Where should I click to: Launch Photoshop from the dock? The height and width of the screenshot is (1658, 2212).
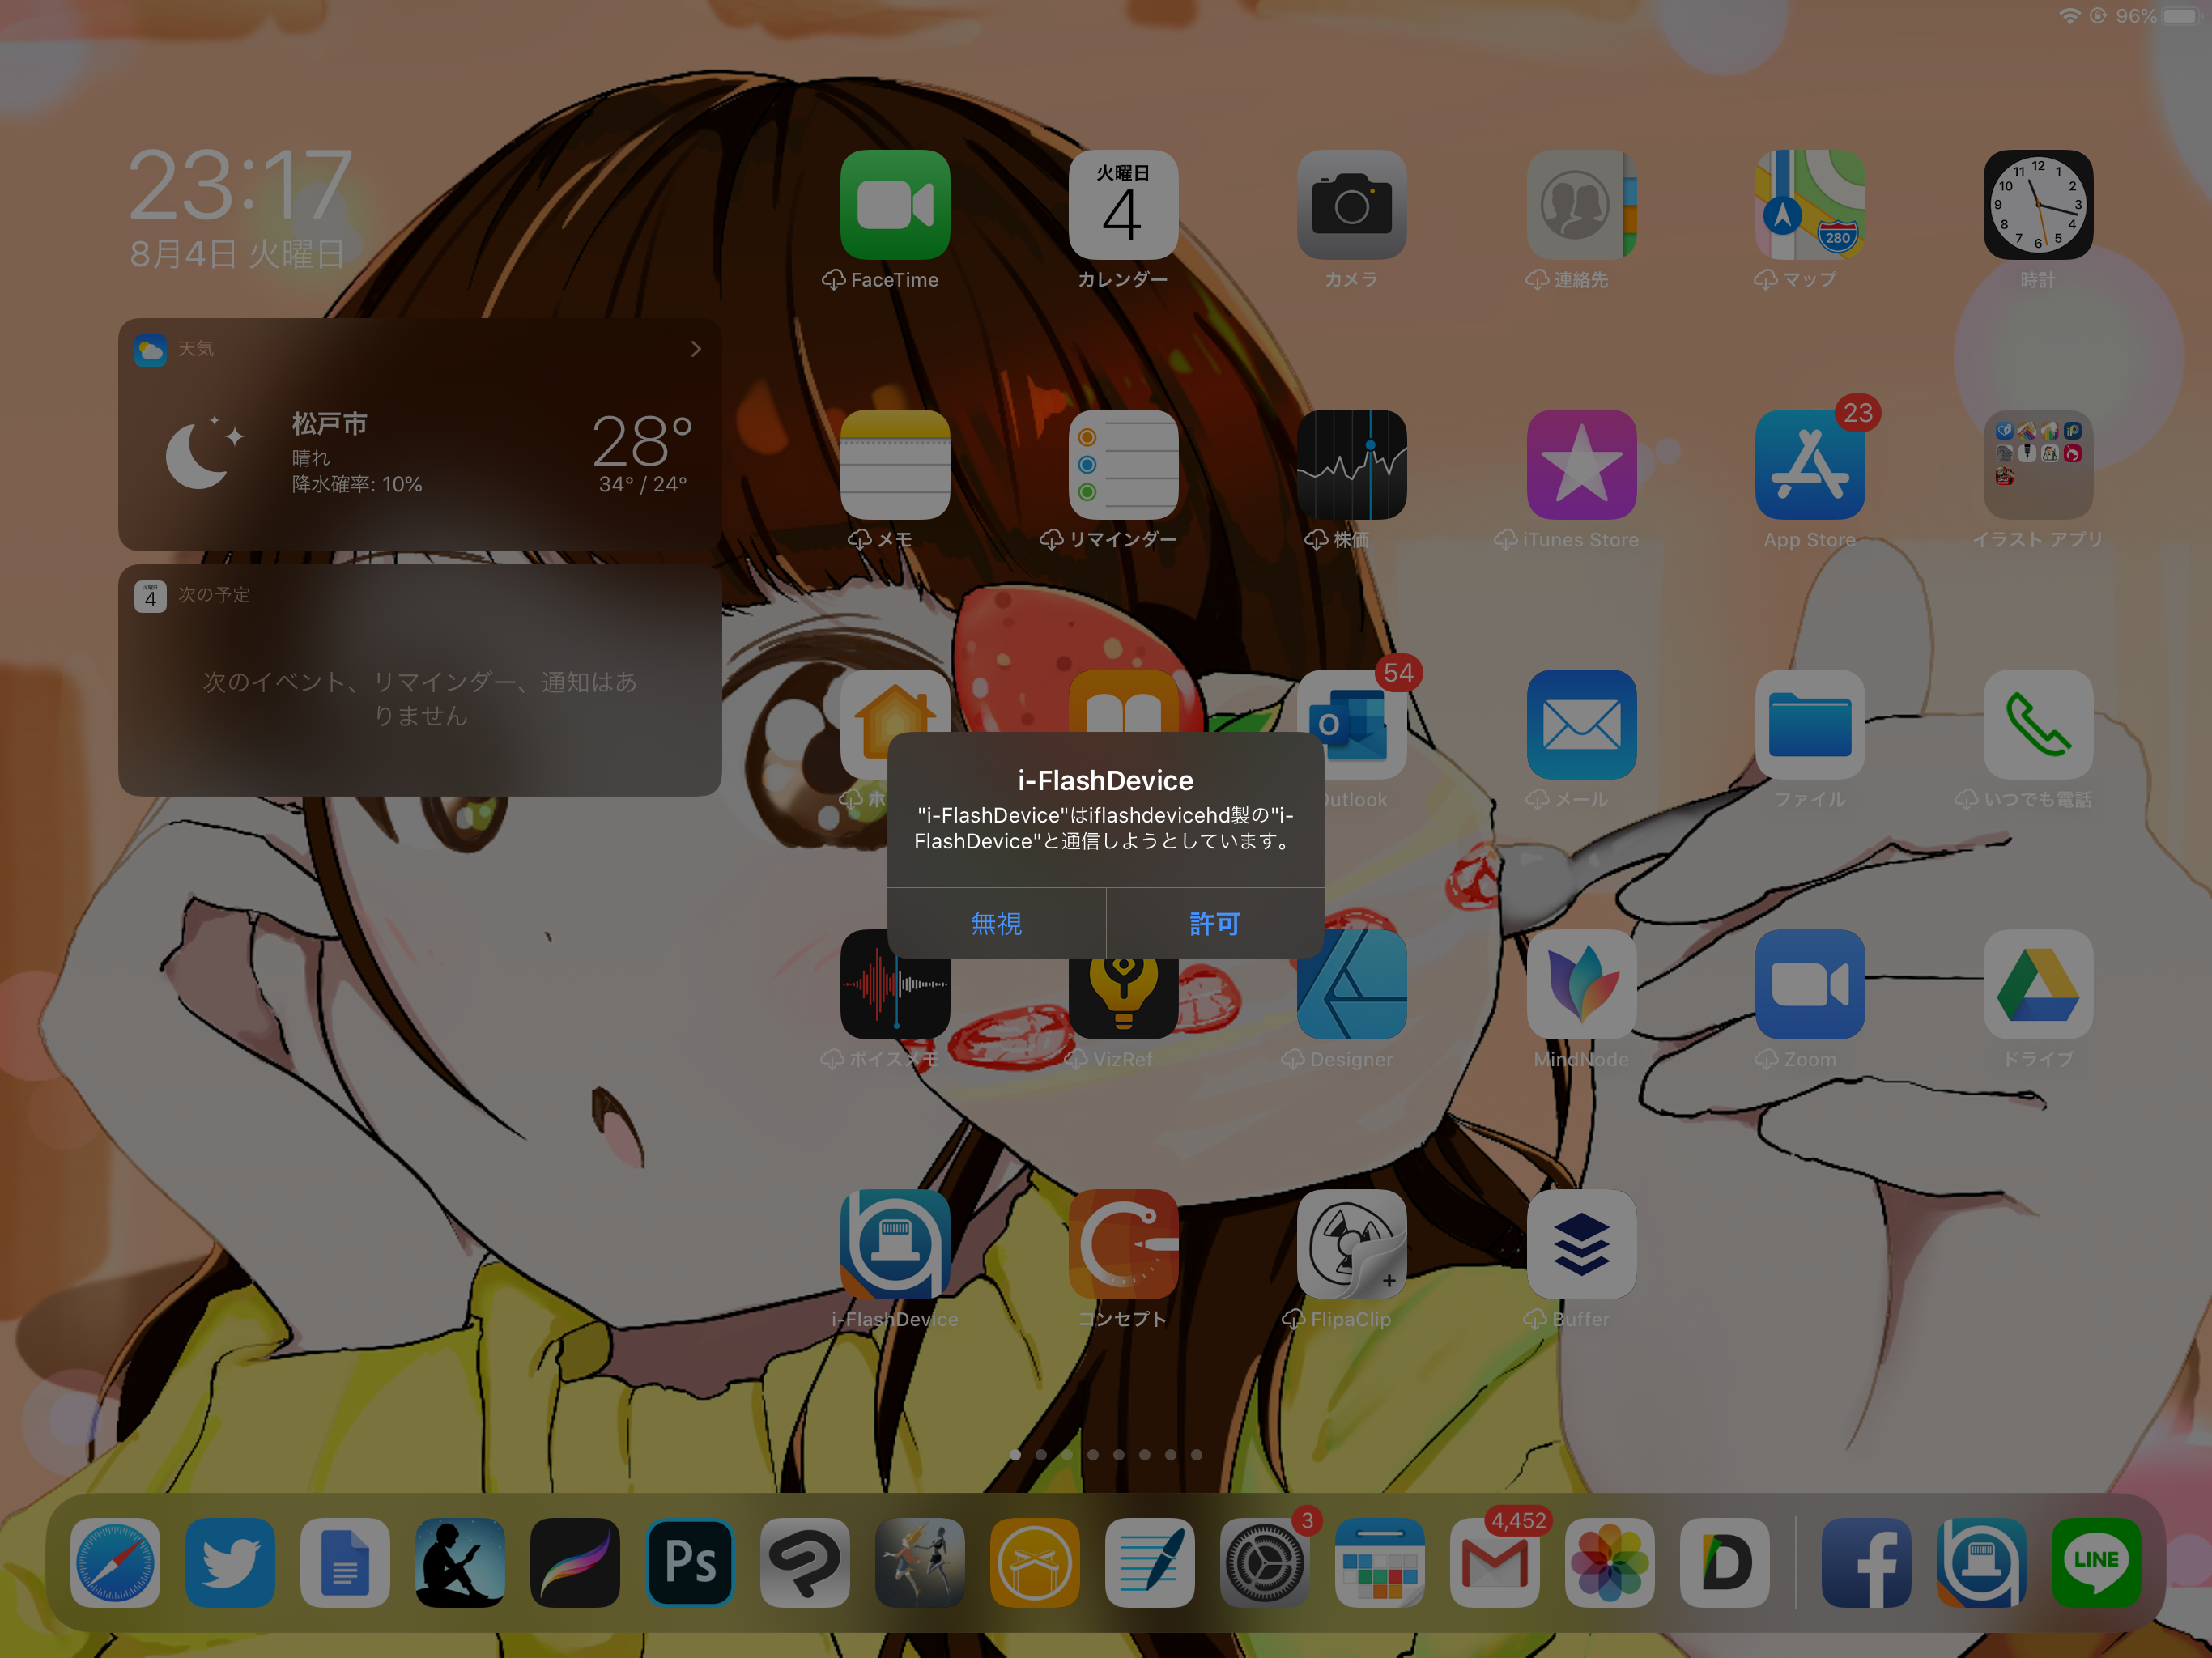(x=690, y=1562)
